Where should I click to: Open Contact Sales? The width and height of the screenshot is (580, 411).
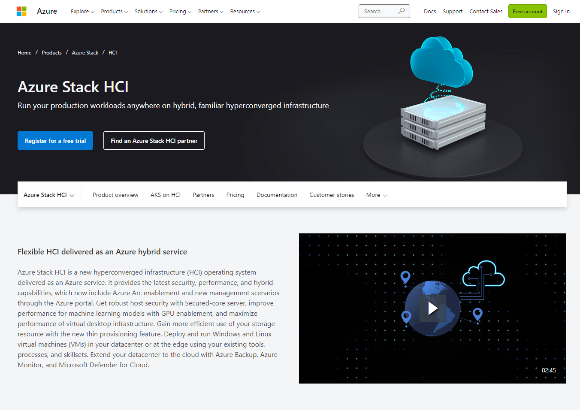tap(486, 12)
